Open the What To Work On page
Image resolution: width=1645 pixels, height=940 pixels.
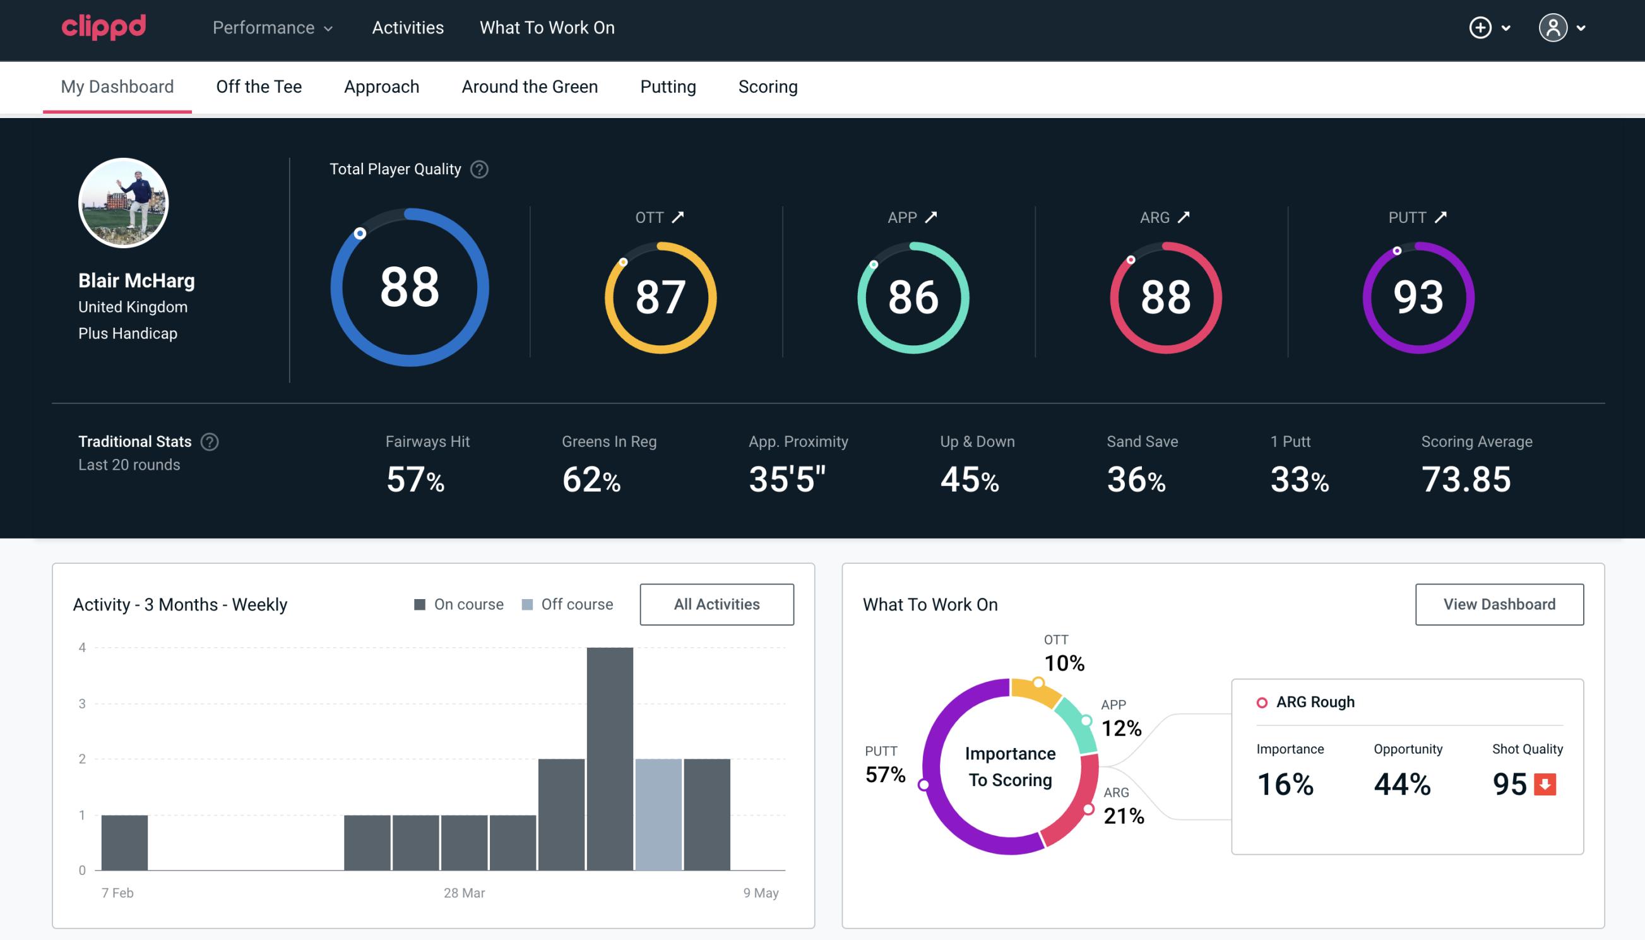pos(547,28)
